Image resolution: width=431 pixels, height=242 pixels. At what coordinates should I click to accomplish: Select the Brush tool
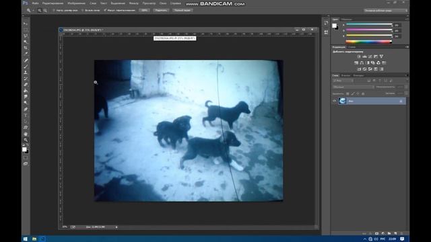[x=26, y=67]
